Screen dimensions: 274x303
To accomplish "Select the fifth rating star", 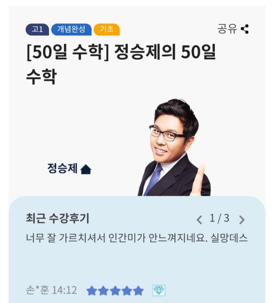I will [138, 290].
